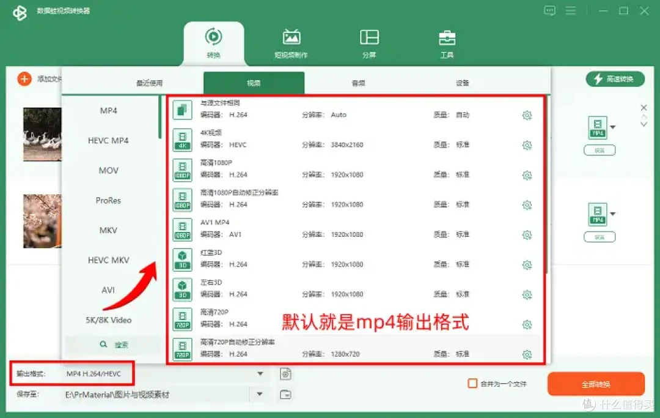This screenshot has height=418, width=660.
Task: Open the hamburger menu icon
Action: tap(571, 10)
